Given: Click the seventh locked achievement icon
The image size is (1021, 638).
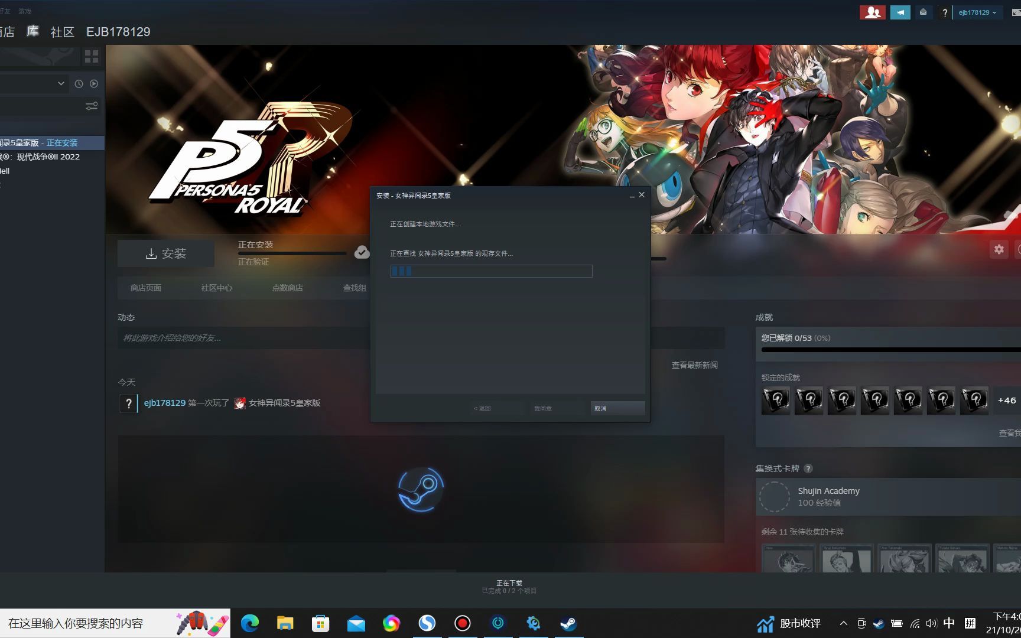Looking at the screenshot, I should coord(974,401).
